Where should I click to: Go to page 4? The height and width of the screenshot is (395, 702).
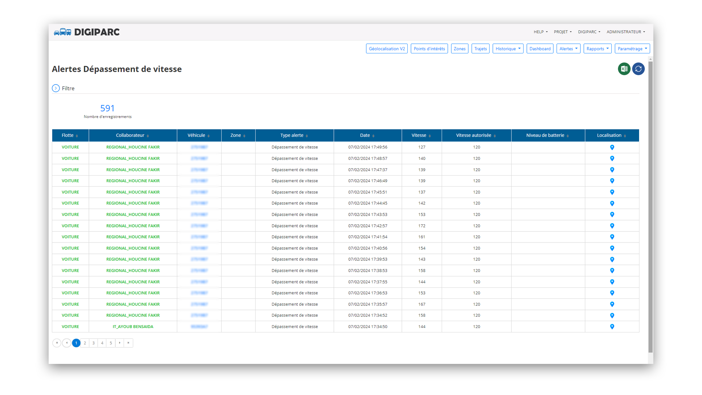pos(102,343)
